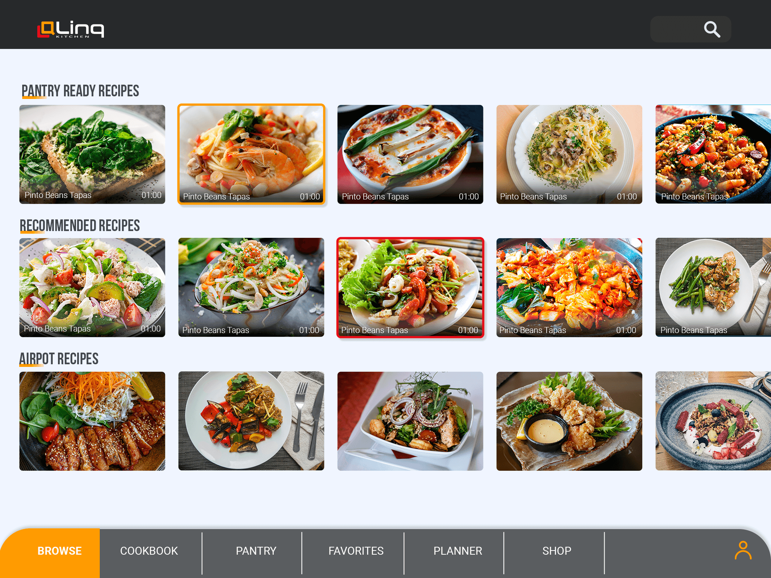Go to the Favorites tab
This screenshot has width=771, height=578.
point(356,551)
